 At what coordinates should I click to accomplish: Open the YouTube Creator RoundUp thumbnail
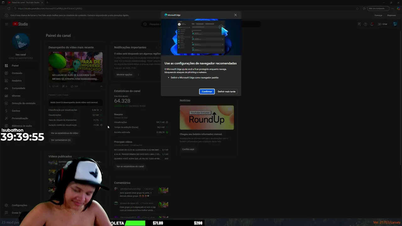click(207, 117)
